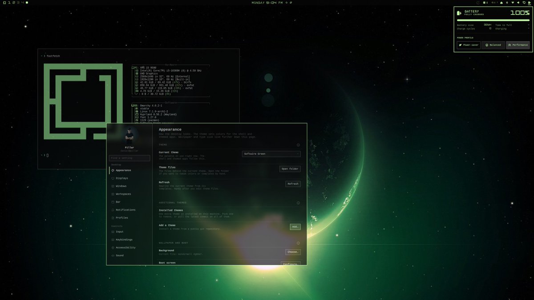Open Notifications settings page

pyautogui.click(x=129, y=210)
